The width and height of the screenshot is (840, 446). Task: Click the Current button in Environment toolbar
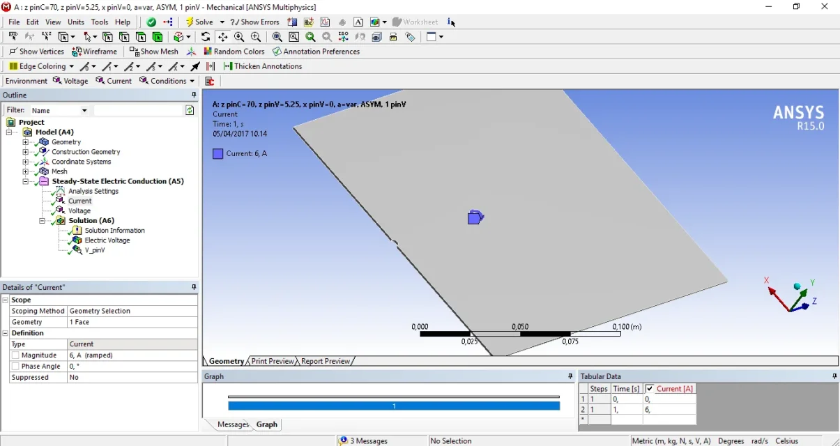point(114,81)
